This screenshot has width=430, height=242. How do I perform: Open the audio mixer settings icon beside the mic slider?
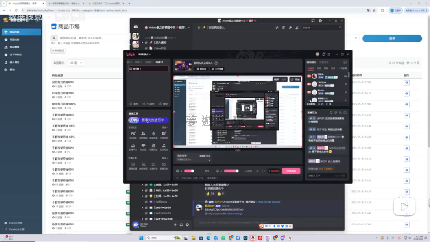click(x=257, y=171)
